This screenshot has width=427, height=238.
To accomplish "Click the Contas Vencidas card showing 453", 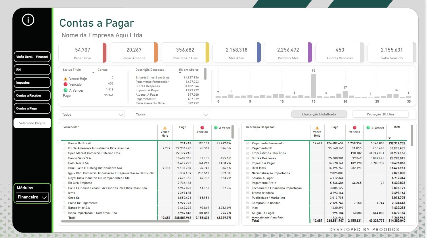I will (x=340, y=53).
